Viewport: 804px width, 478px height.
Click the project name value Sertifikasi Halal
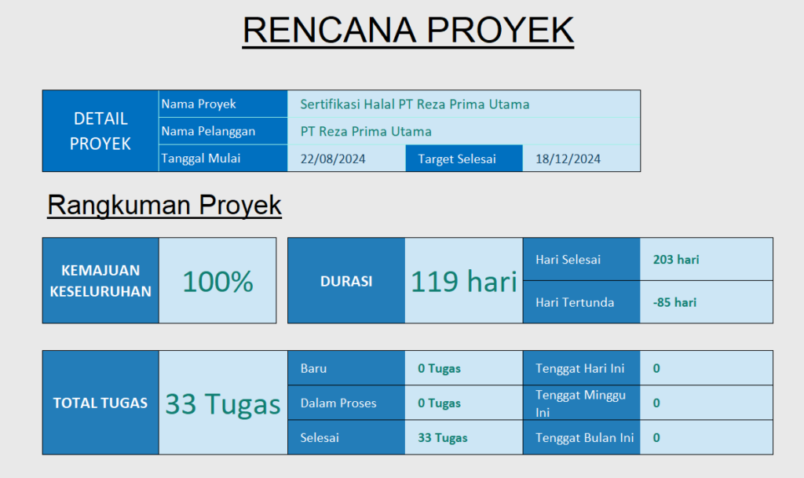tap(415, 104)
